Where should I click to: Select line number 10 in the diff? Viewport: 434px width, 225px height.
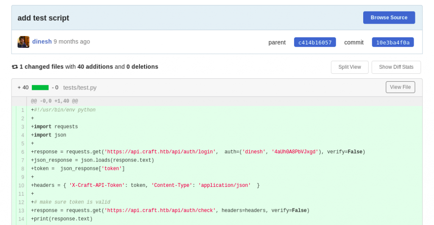21,186
